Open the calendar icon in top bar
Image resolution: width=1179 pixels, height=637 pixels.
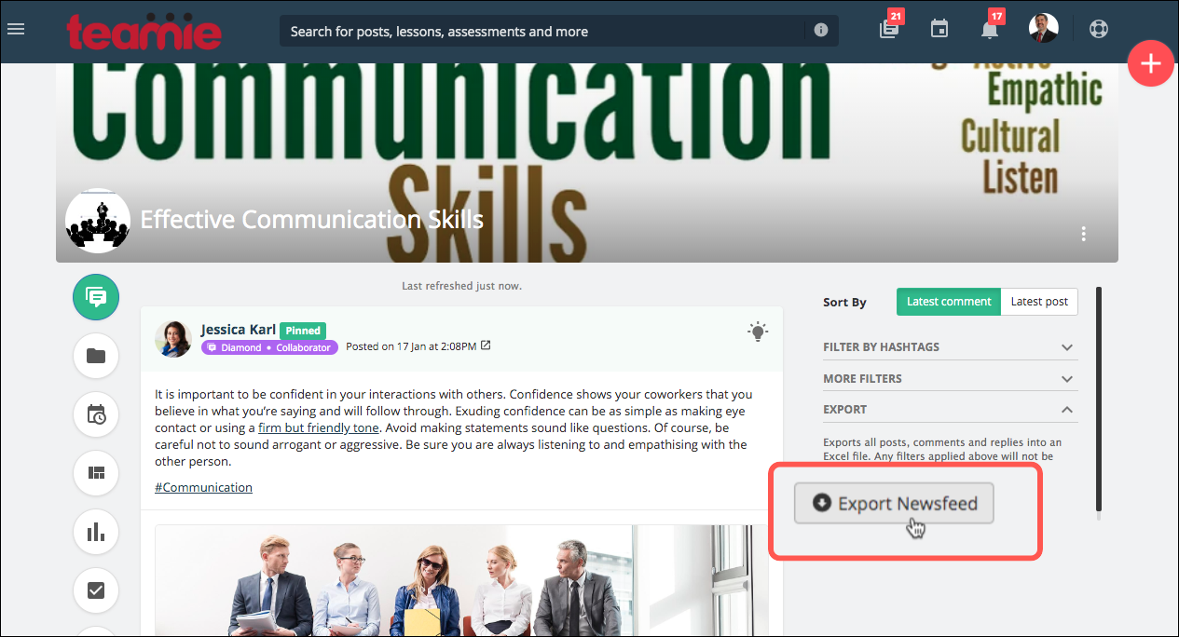pyautogui.click(x=939, y=30)
